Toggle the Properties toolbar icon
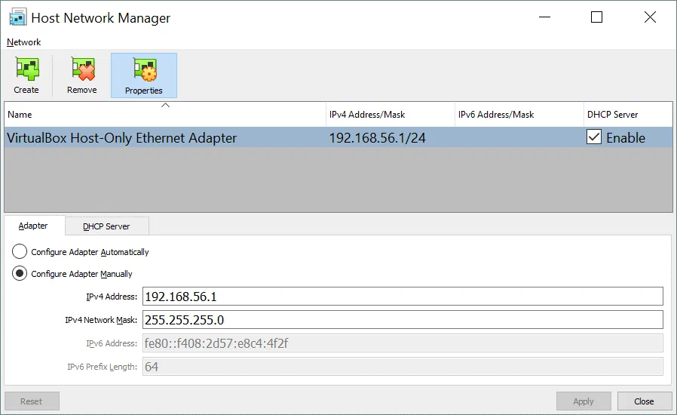 143,70
